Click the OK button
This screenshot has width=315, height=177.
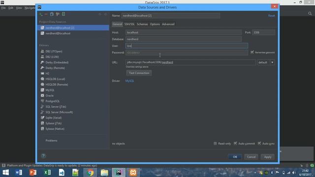[x=235, y=157]
